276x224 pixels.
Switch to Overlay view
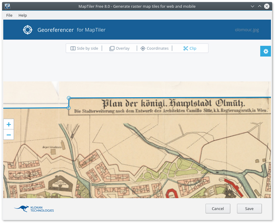(x=119, y=48)
